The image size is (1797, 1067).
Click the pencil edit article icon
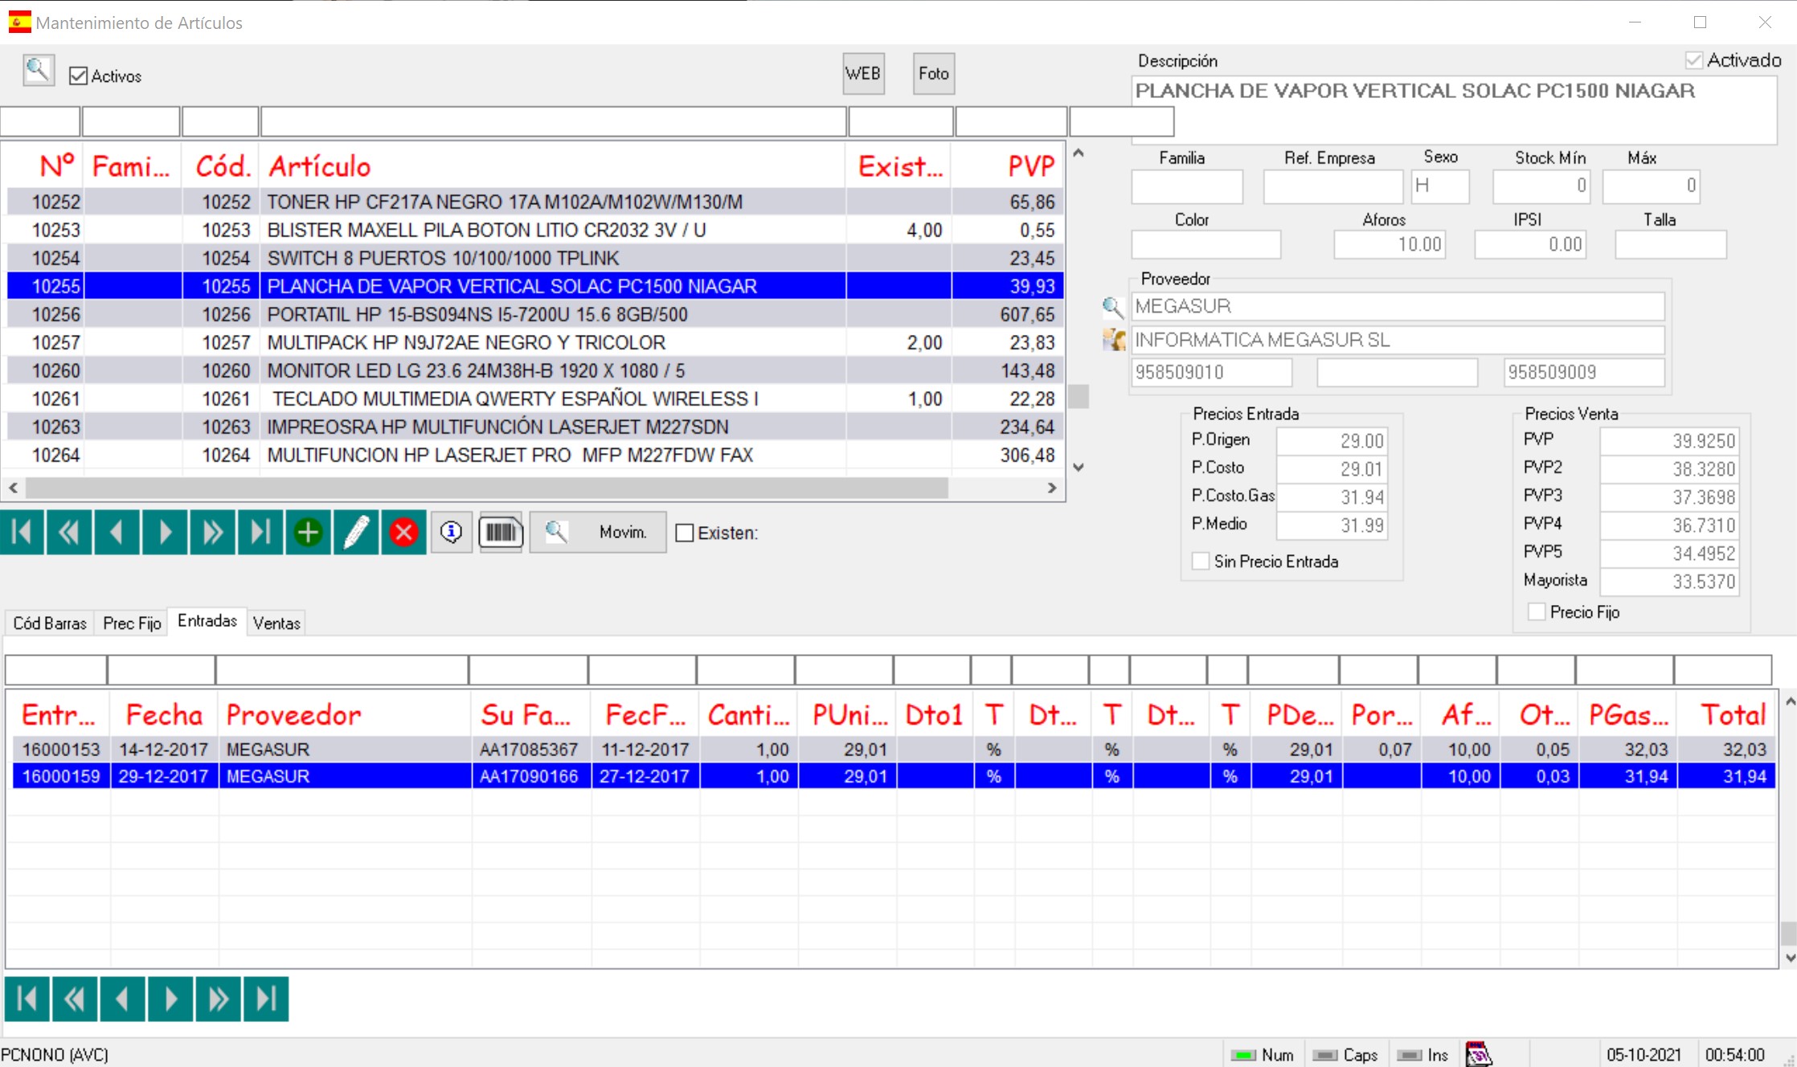356,532
